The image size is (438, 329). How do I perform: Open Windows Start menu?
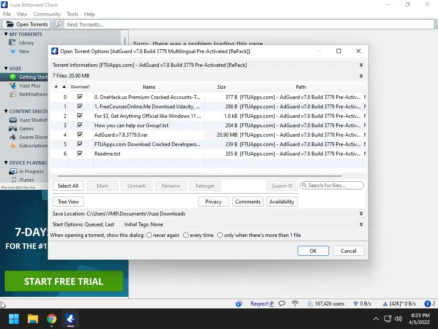14,319
